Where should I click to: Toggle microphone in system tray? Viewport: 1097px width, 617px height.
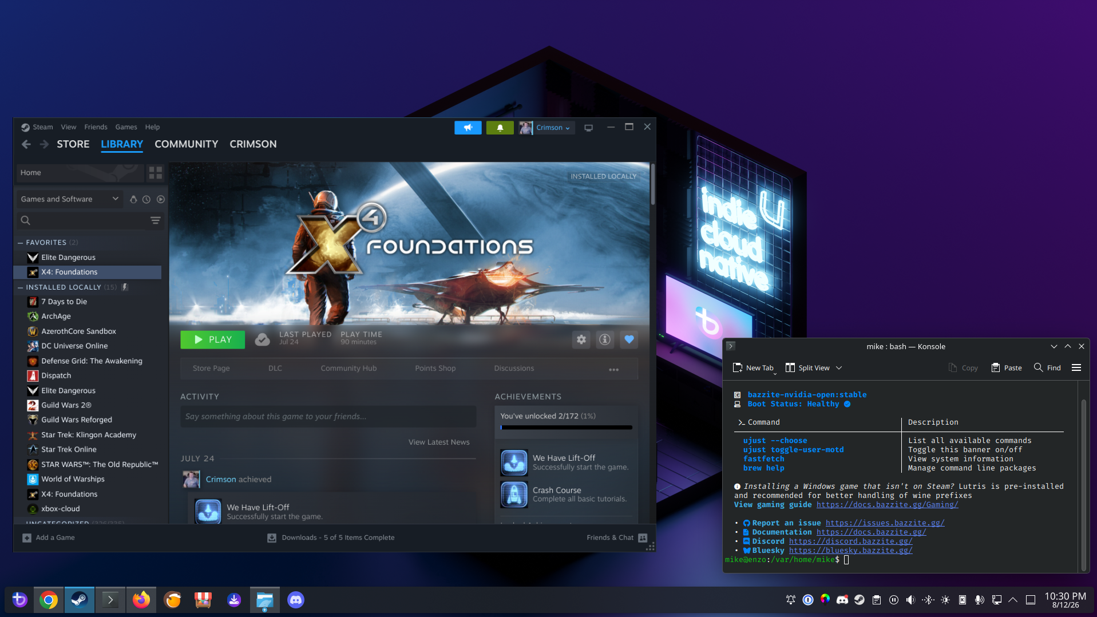coord(980,600)
